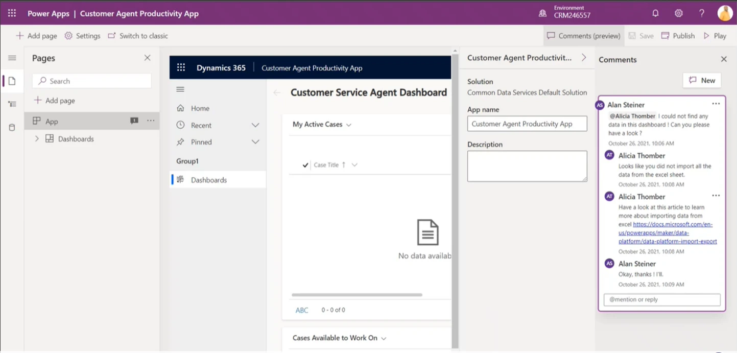Select the Pages panel icon in left rail

(x=11, y=81)
